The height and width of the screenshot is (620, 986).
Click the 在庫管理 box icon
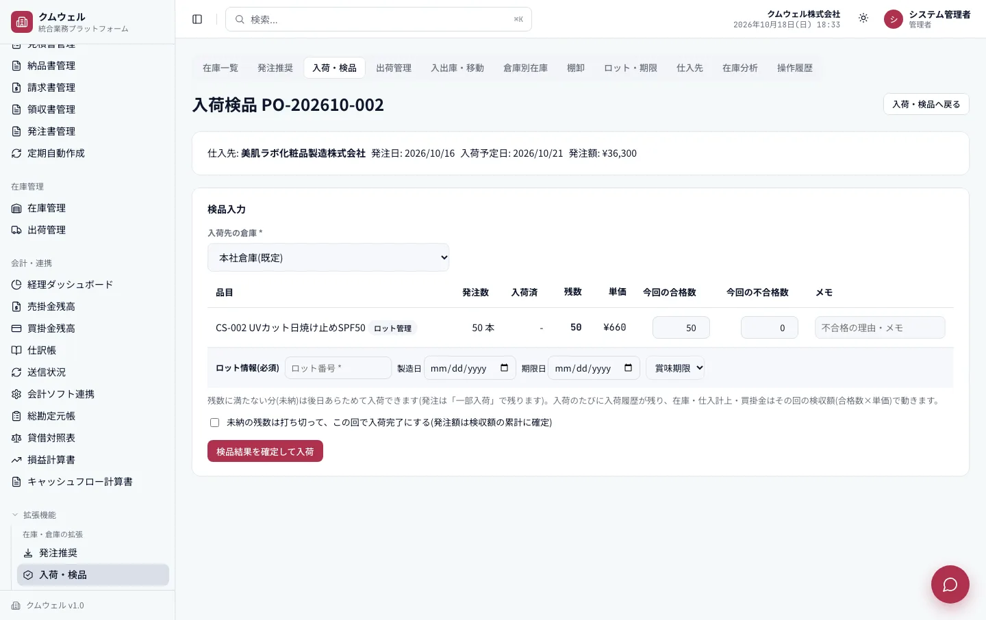point(16,208)
